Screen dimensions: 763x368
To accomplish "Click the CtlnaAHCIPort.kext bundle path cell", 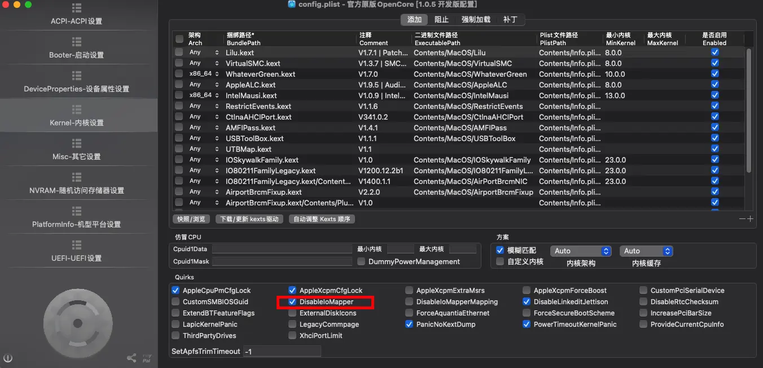I will click(258, 117).
